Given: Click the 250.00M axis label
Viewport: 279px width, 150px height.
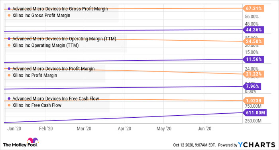Looking at the screenshot, I should [253, 121].
